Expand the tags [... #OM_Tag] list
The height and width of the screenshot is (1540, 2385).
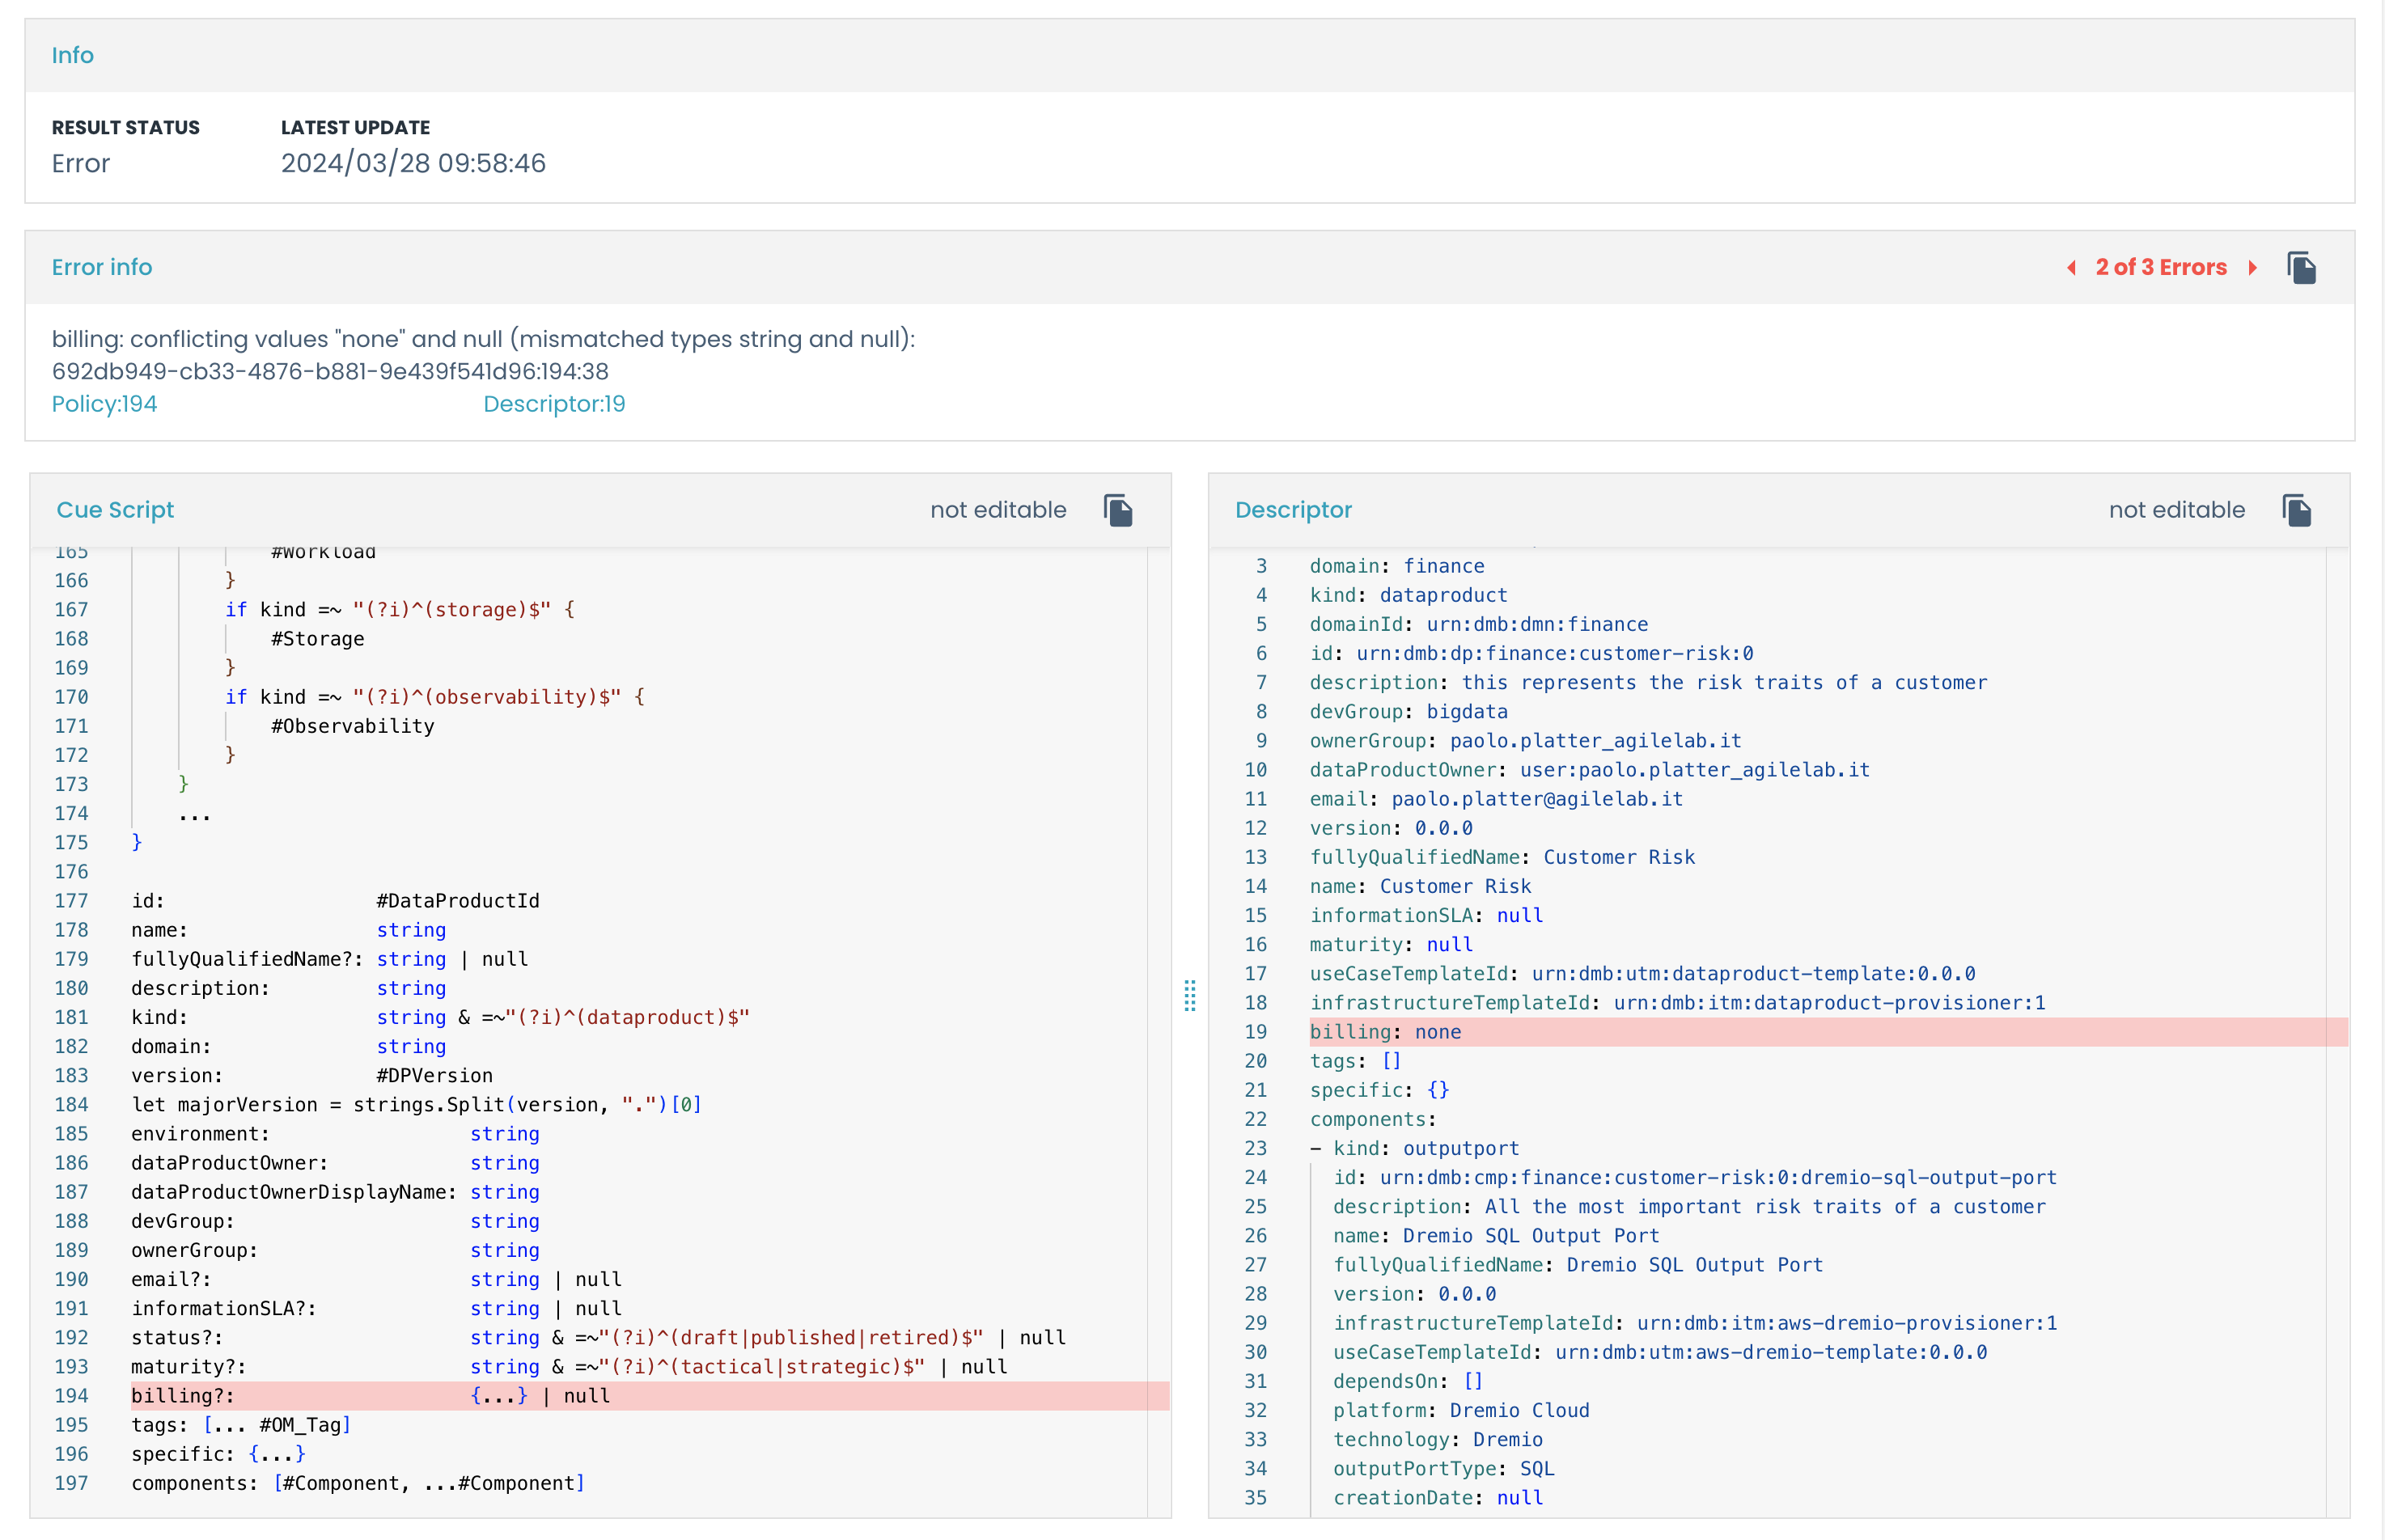coord(277,1425)
